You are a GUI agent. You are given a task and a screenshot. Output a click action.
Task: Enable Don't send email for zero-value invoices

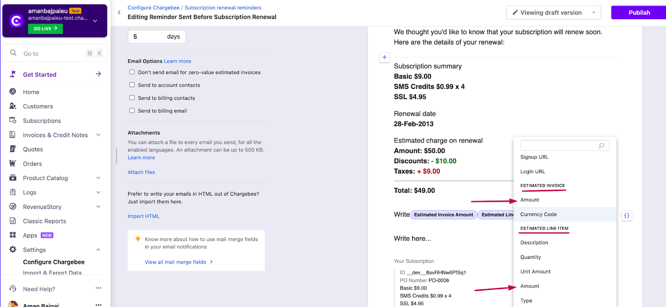tap(132, 72)
